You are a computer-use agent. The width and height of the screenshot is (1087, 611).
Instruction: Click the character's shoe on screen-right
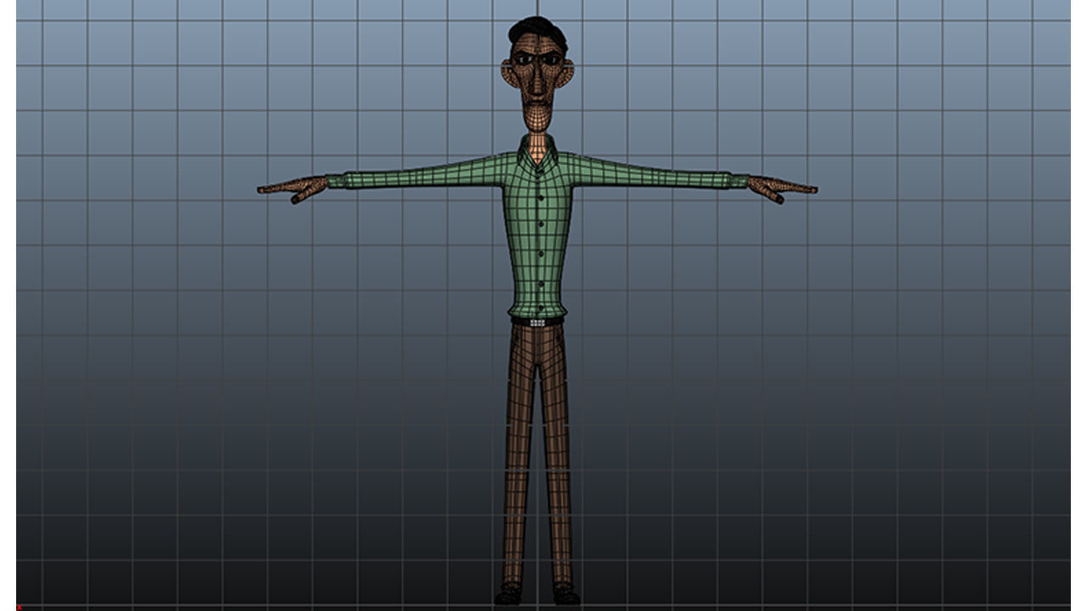(566, 595)
